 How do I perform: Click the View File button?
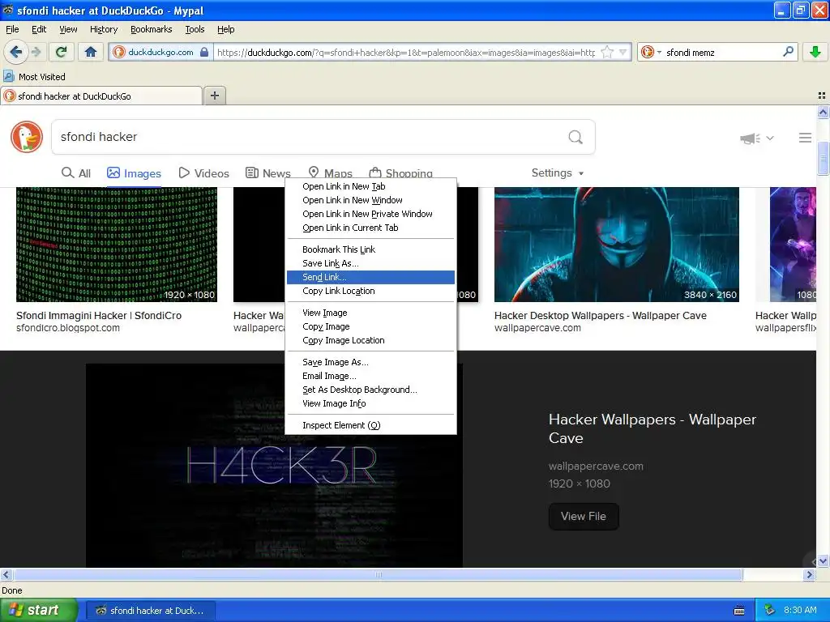(x=584, y=516)
